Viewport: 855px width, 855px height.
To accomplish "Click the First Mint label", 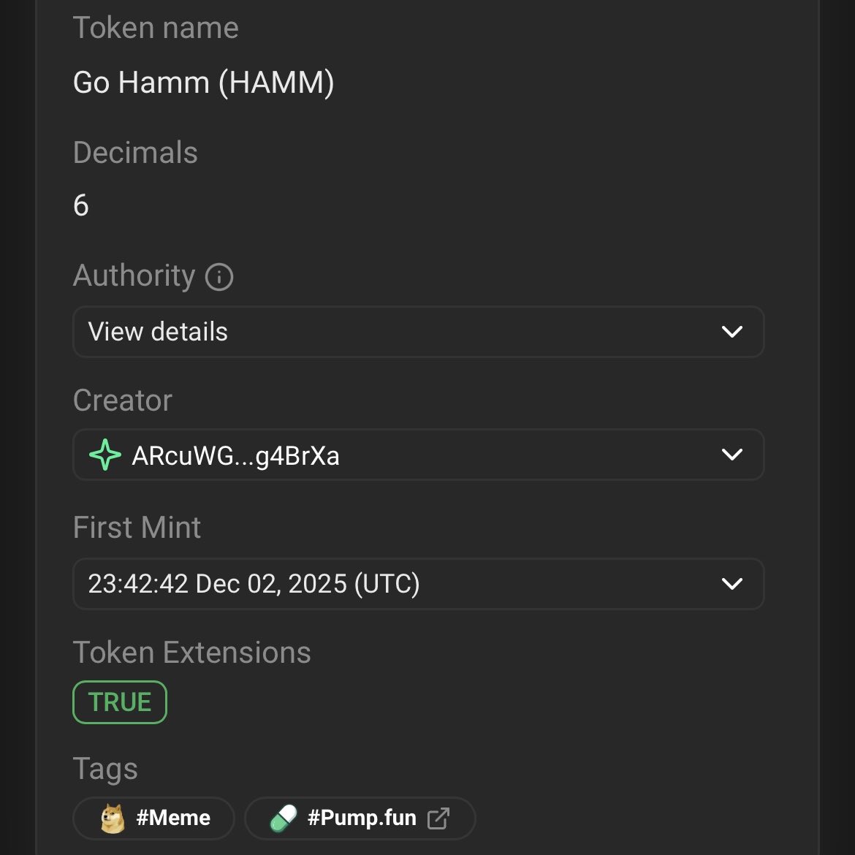I will click(x=137, y=528).
